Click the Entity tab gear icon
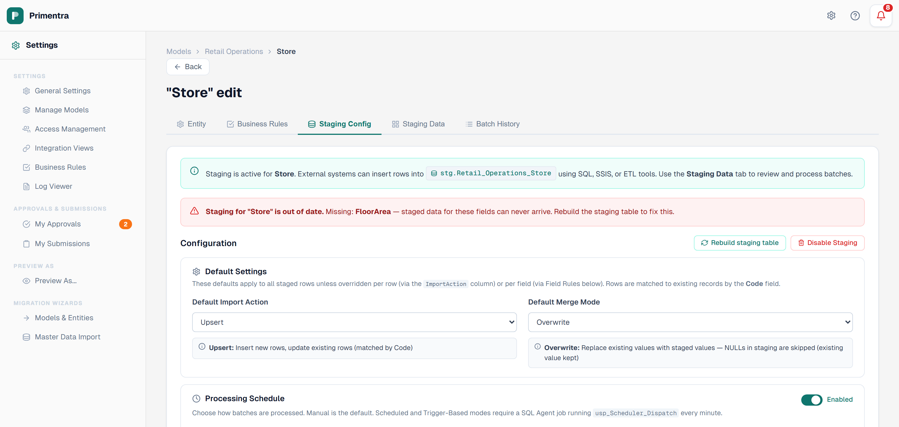Screen dimensions: 899x427 (180, 124)
